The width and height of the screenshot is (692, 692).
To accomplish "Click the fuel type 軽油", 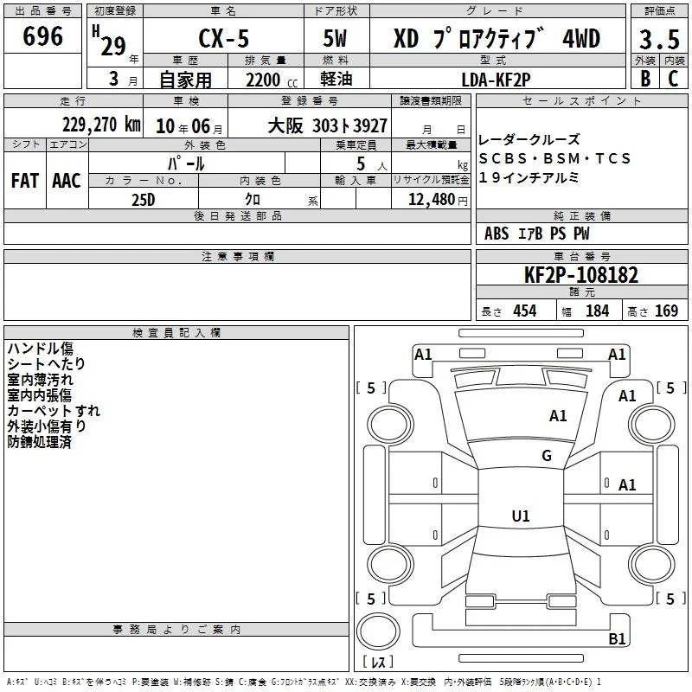I will (x=336, y=79).
